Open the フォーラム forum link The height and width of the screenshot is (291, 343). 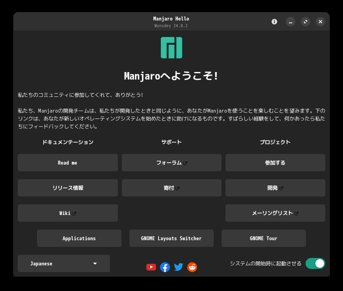[172, 163]
